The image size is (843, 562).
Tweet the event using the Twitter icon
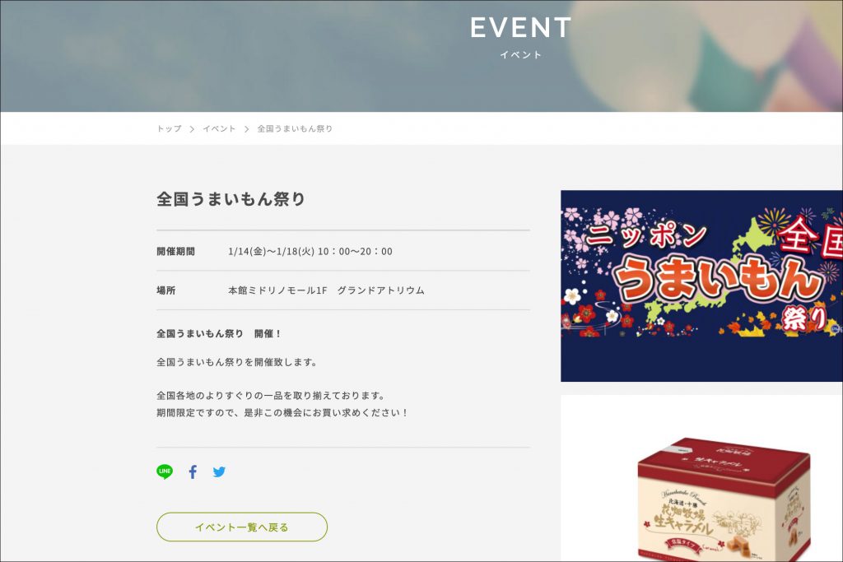tap(219, 471)
